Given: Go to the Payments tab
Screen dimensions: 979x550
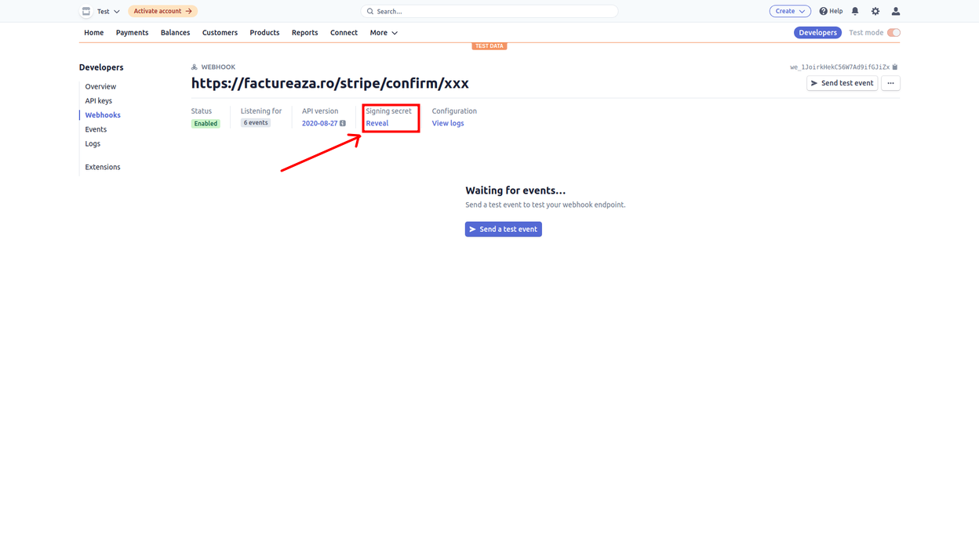Looking at the screenshot, I should (x=132, y=33).
